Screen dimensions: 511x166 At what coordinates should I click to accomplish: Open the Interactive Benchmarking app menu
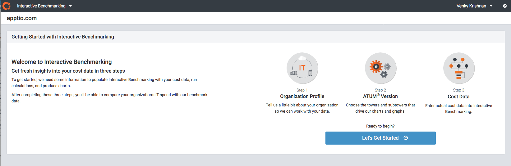[44, 6]
